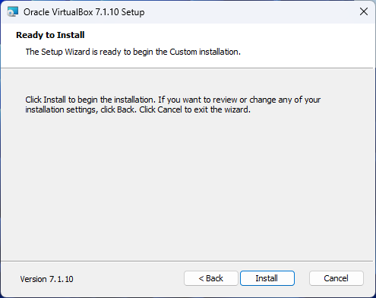Go to previous step via Back button
Image resolution: width=376 pixels, height=298 pixels.
(211, 278)
